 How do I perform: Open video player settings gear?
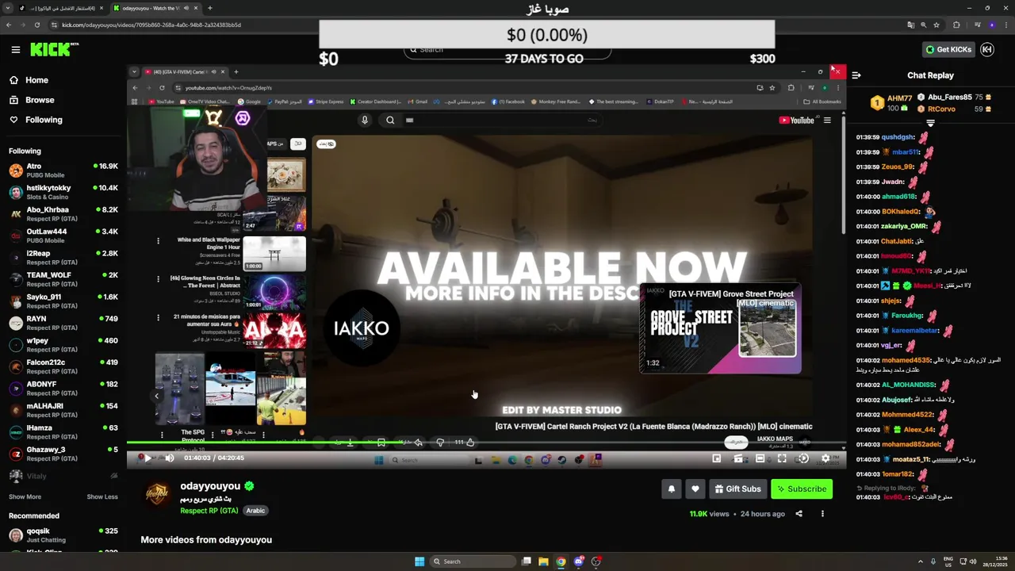pos(825,458)
